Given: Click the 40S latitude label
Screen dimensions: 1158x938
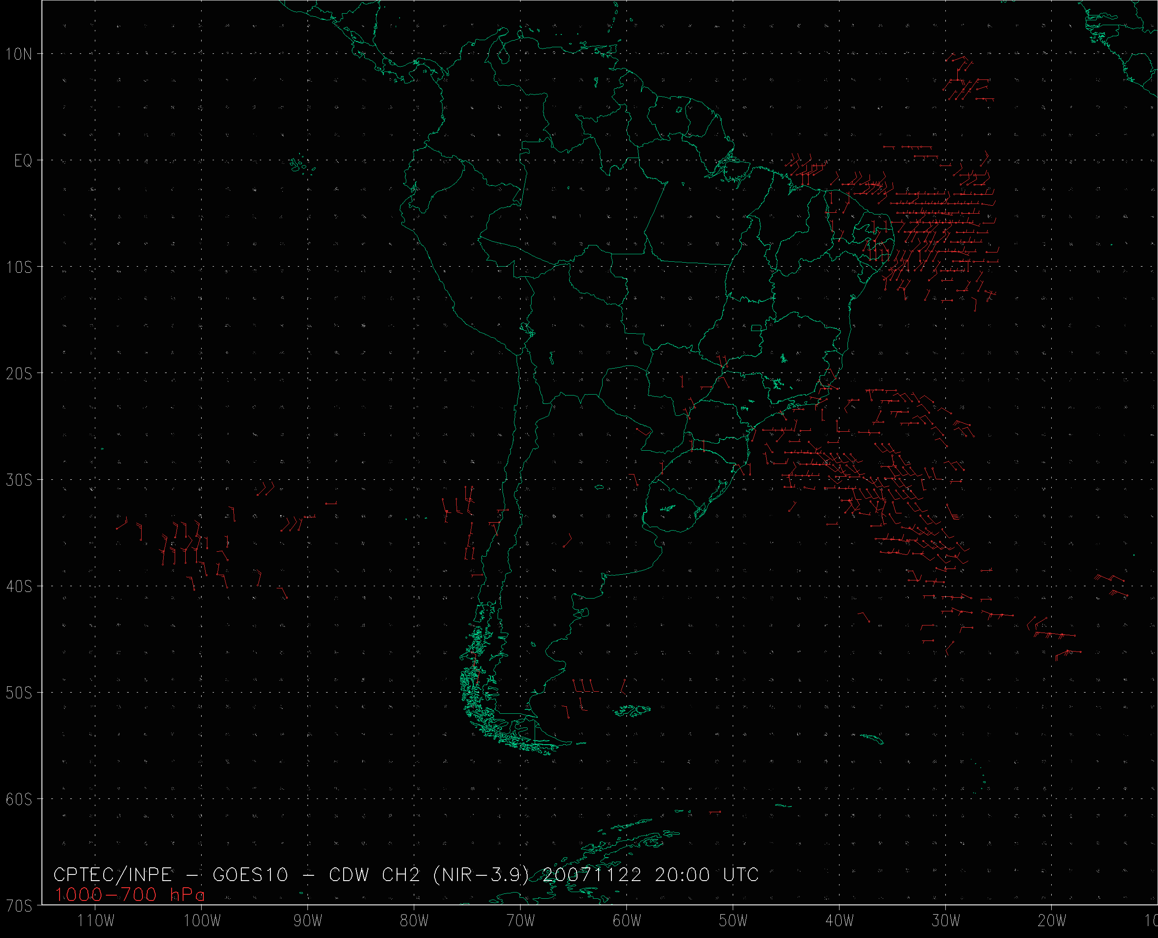Looking at the screenshot, I should 19,587.
